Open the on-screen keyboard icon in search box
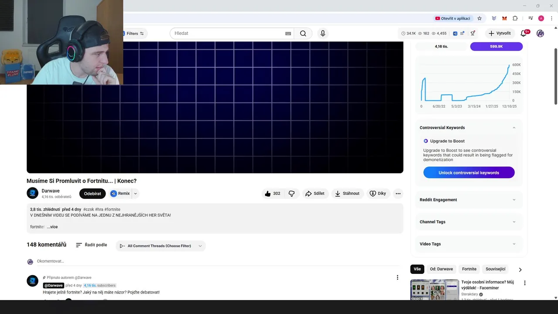This screenshot has height=314, width=558. point(288,34)
